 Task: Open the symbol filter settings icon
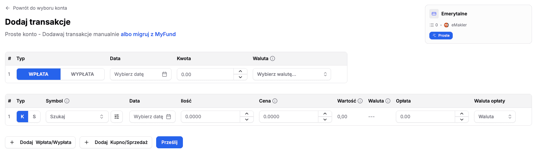pyautogui.click(x=117, y=117)
